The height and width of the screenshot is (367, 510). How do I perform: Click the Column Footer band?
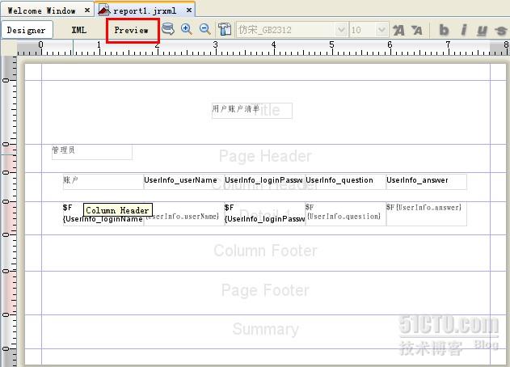click(x=265, y=252)
